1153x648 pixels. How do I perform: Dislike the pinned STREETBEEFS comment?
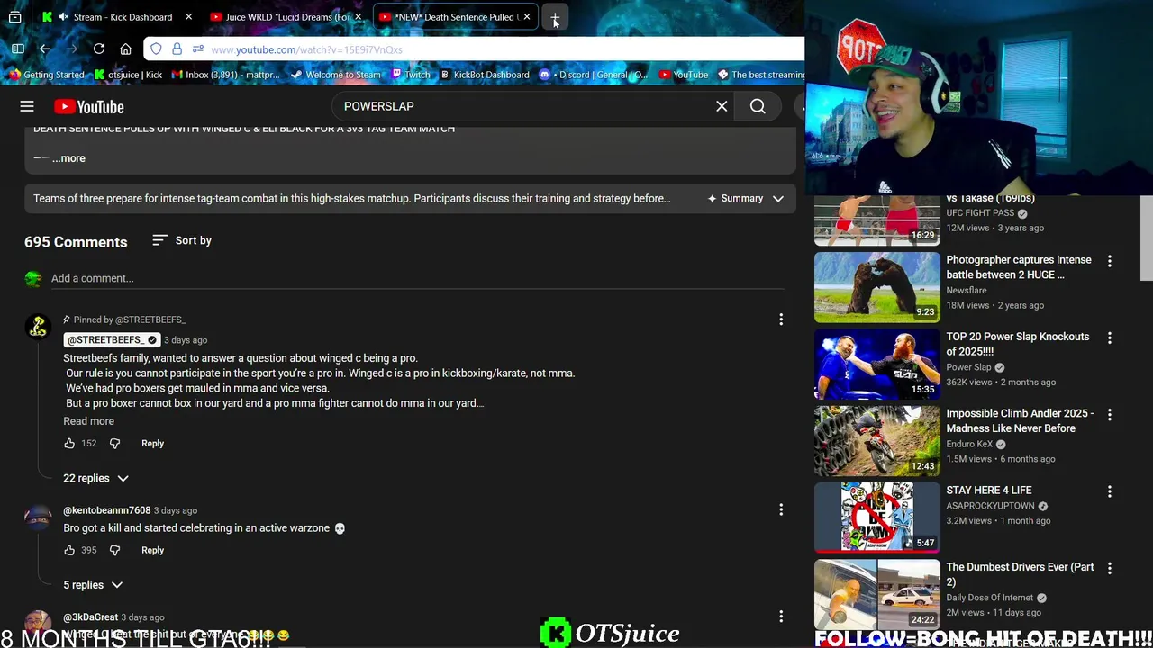[x=114, y=443]
